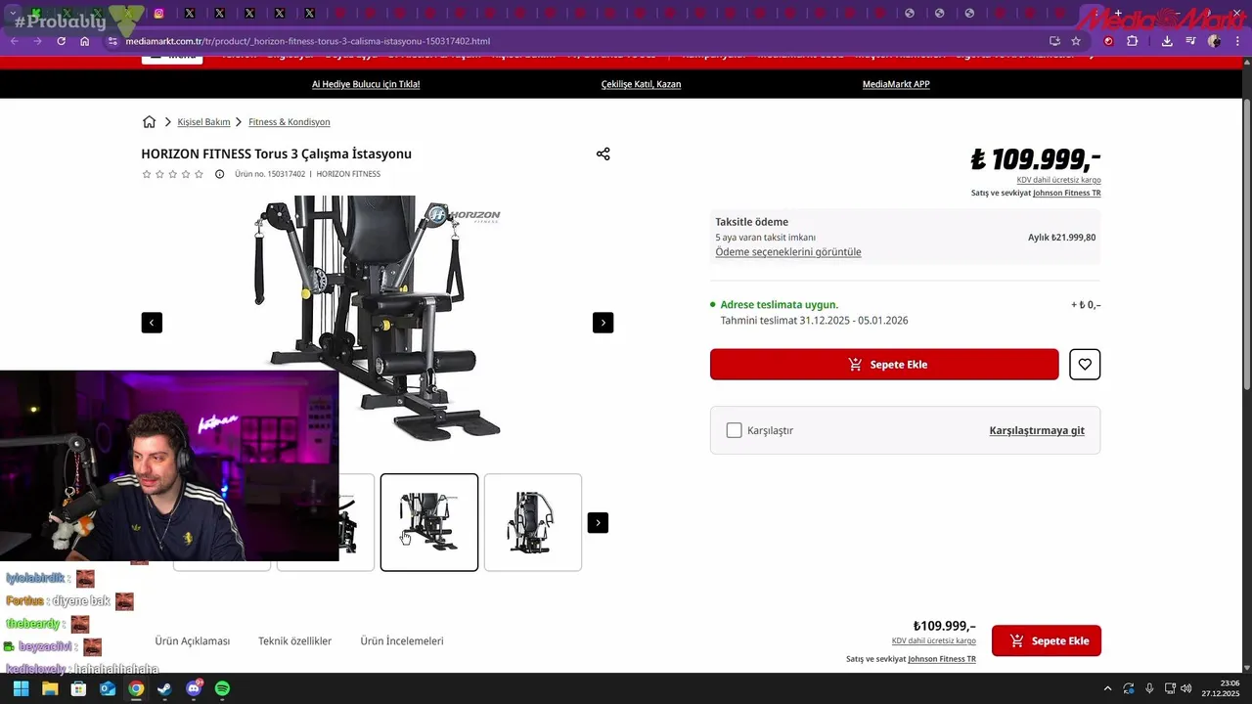Open Outlook from taskbar

click(x=108, y=689)
